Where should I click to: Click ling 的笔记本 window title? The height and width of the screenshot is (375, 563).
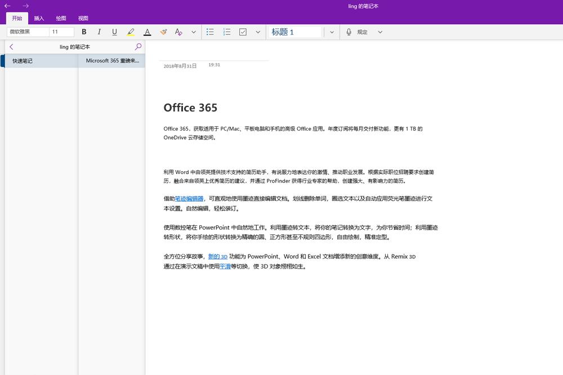(363, 6)
